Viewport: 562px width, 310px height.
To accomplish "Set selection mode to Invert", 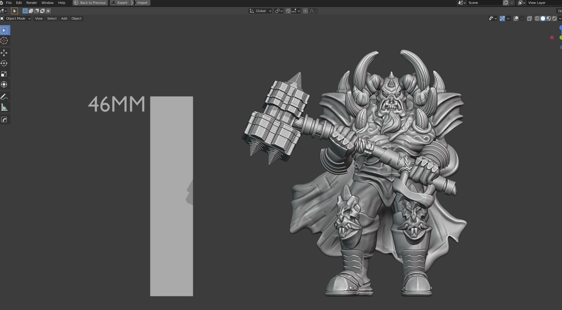I will pos(42,11).
